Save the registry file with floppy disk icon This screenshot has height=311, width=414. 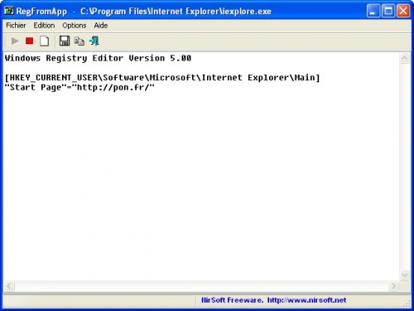[65, 41]
